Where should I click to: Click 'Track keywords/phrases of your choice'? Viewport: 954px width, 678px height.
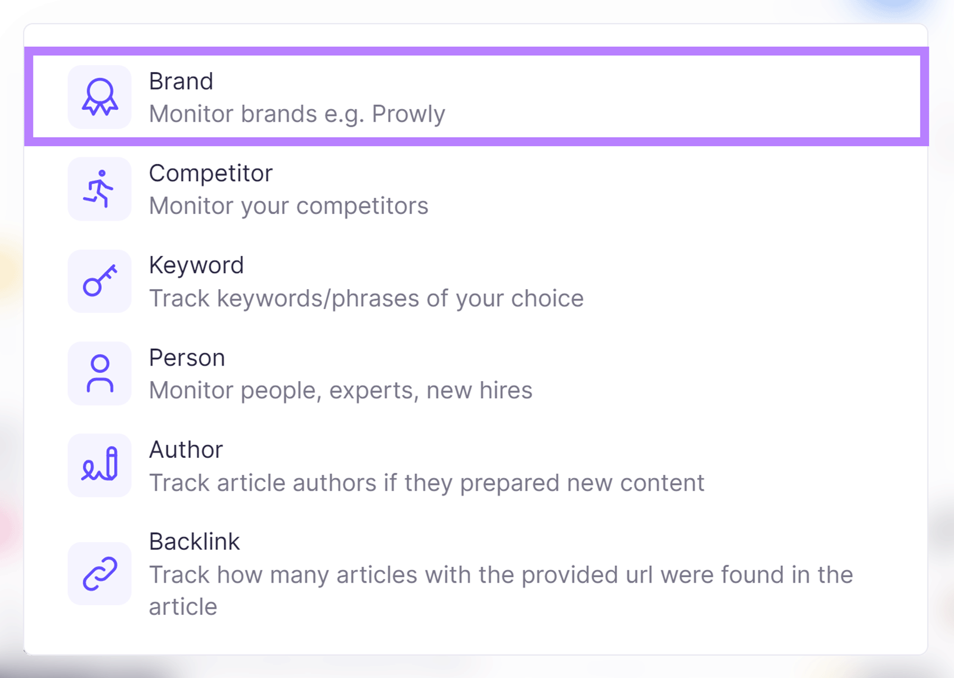click(x=366, y=298)
